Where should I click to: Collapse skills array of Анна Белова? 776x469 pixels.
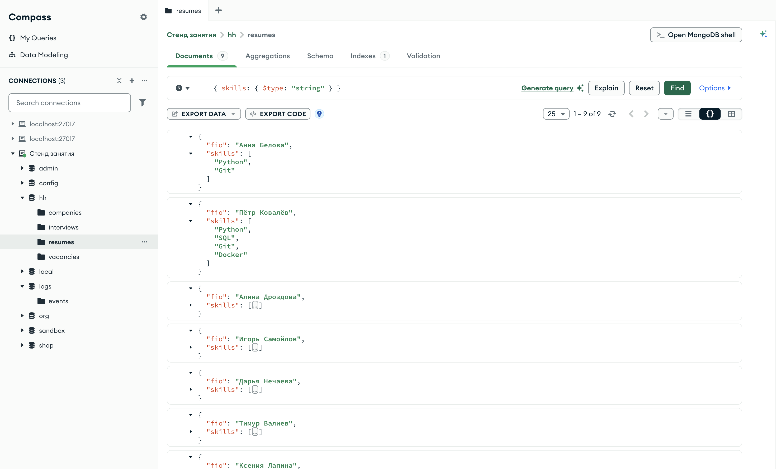[191, 153]
